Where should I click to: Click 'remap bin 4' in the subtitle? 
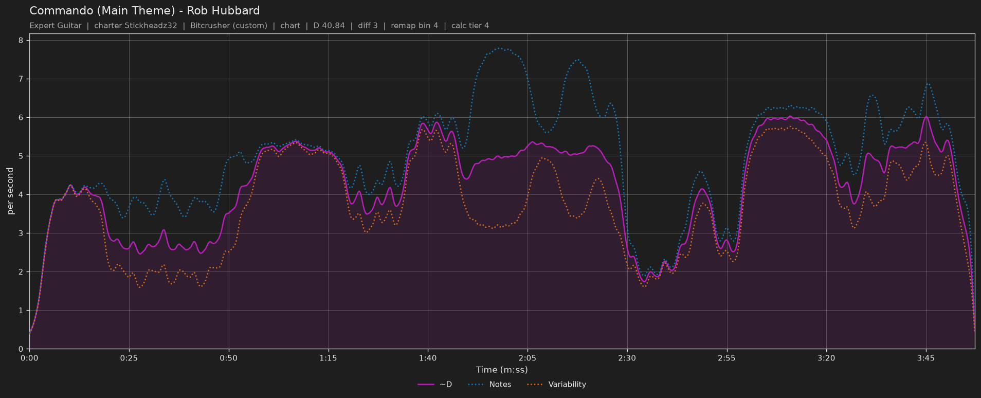coord(414,26)
